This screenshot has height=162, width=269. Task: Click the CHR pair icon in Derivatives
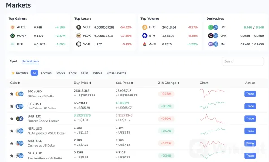click(x=213, y=35)
